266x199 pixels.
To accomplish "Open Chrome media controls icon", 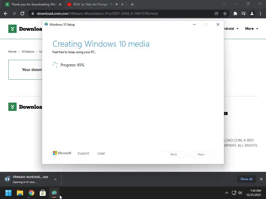I will [244, 13].
